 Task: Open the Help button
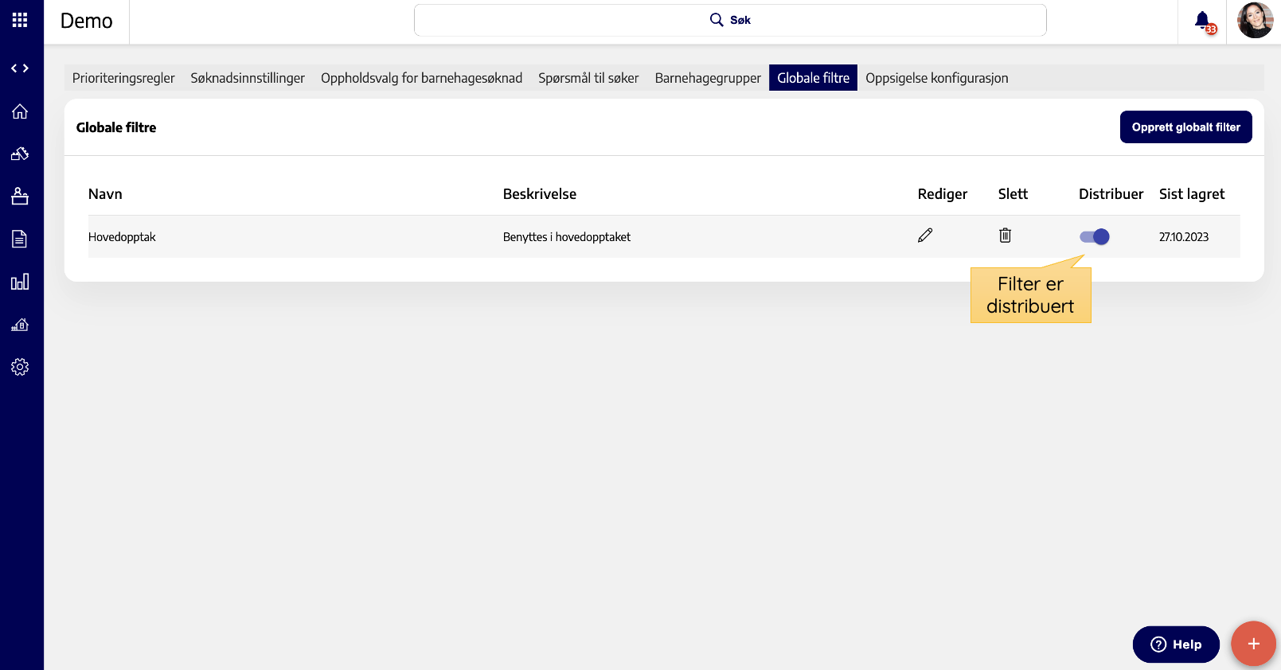pos(1176,645)
